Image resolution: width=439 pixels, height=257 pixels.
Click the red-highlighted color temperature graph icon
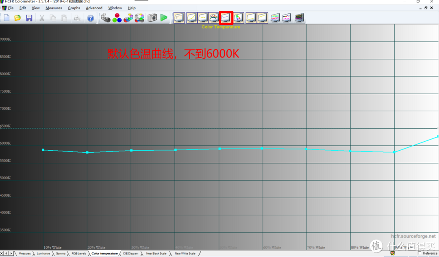click(226, 18)
